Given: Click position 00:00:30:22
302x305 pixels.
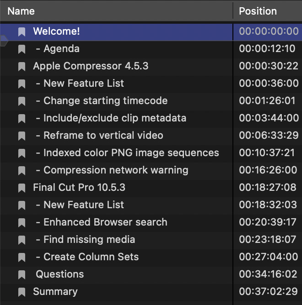Looking at the screenshot, I should (269, 66).
